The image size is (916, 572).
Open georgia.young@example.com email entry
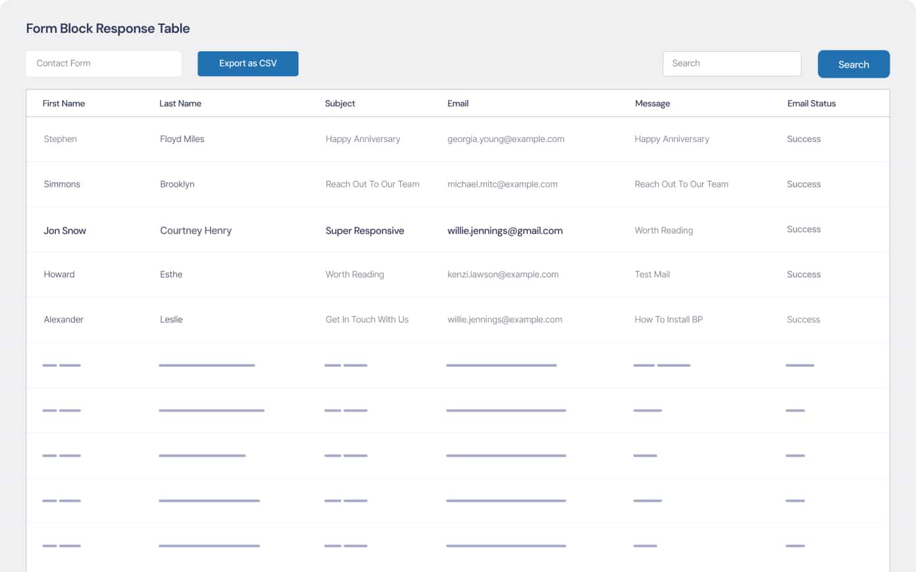pos(506,139)
